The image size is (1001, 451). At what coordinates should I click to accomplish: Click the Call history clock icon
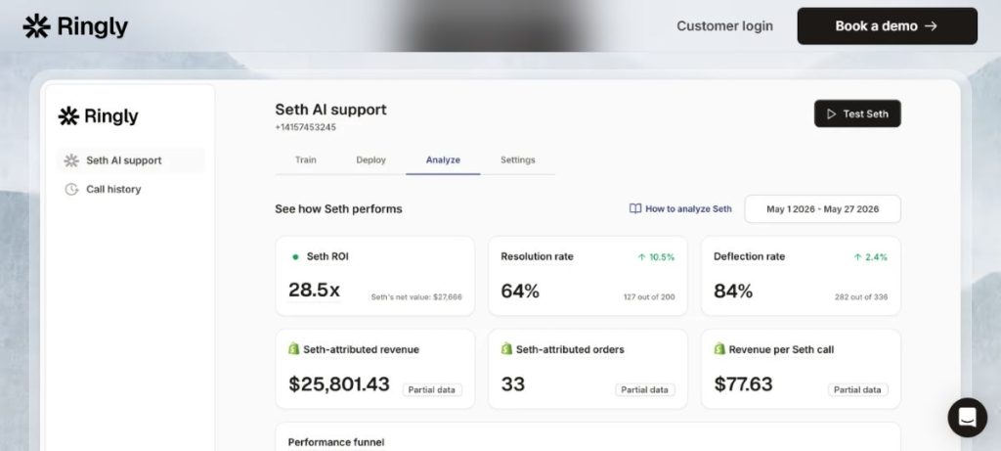[x=71, y=189]
